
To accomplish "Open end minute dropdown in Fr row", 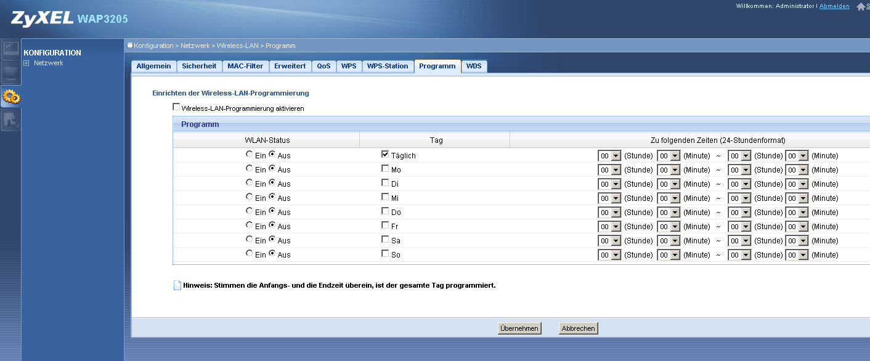I will pos(797,227).
